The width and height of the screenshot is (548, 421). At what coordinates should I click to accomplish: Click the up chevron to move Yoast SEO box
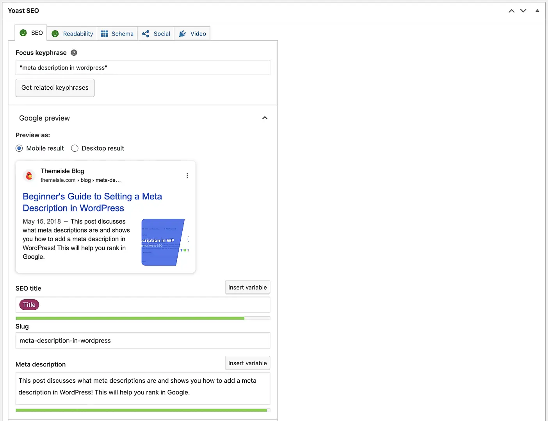[x=511, y=11]
